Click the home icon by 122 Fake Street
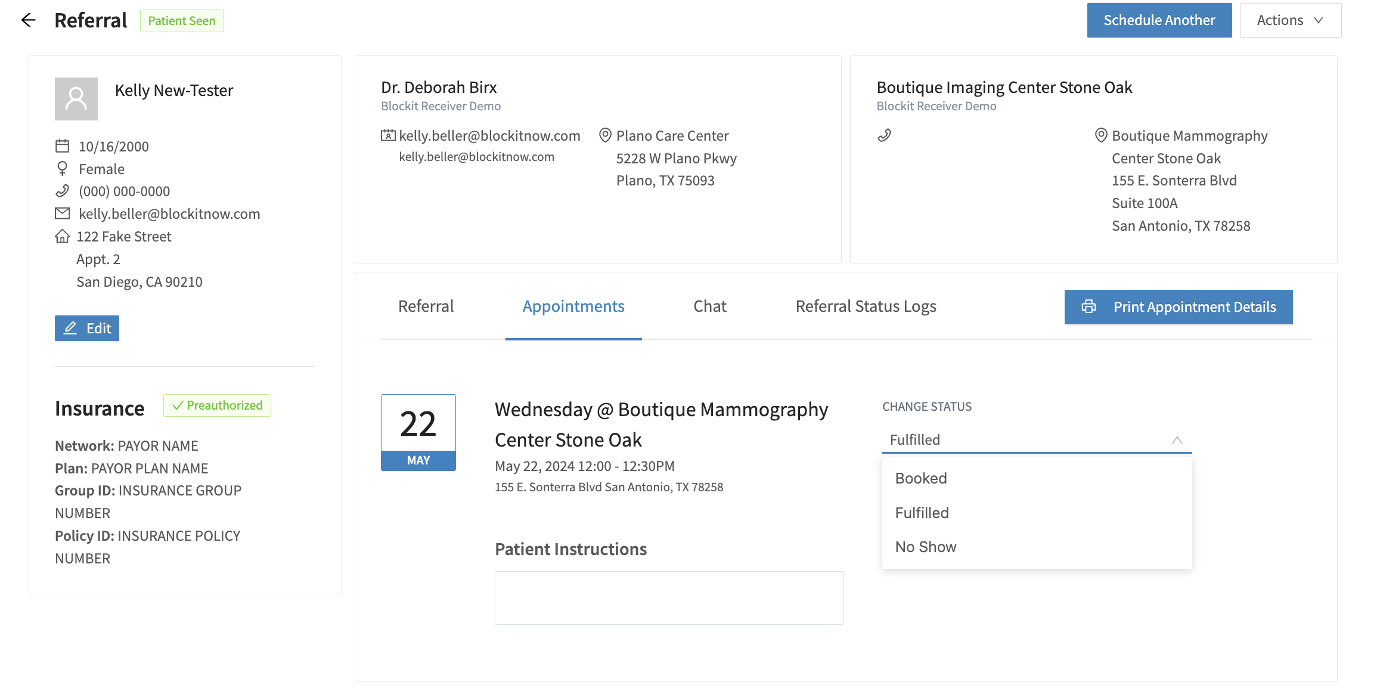Screen dimensions: 1377x694 (62, 236)
